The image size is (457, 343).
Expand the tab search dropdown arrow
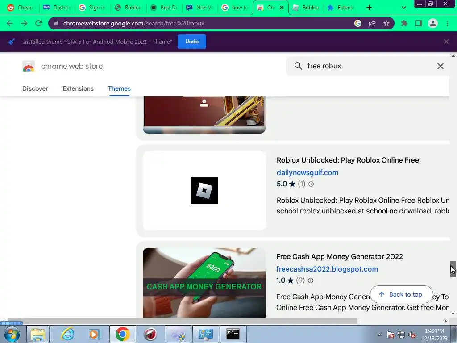pos(403,8)
